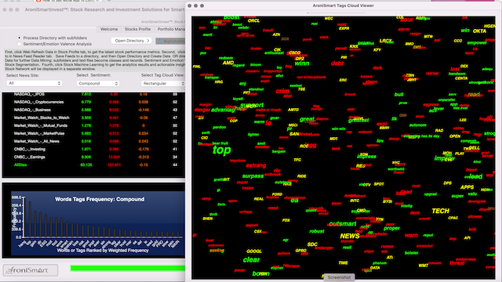Click the Market_Watch MarketPulse row

click(x=93, y=133)
